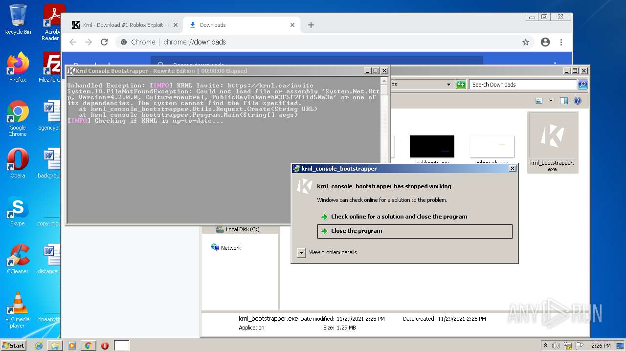This screenshot has width=626, height=352.
Task: Open the VLC media player desktop icon
Action: (18, 310)
